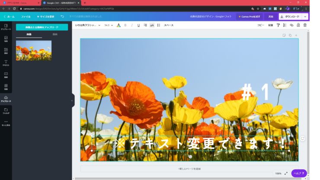Bookmark this page with star icon
This screenshot has width=320, height=180.
point(258,9)
